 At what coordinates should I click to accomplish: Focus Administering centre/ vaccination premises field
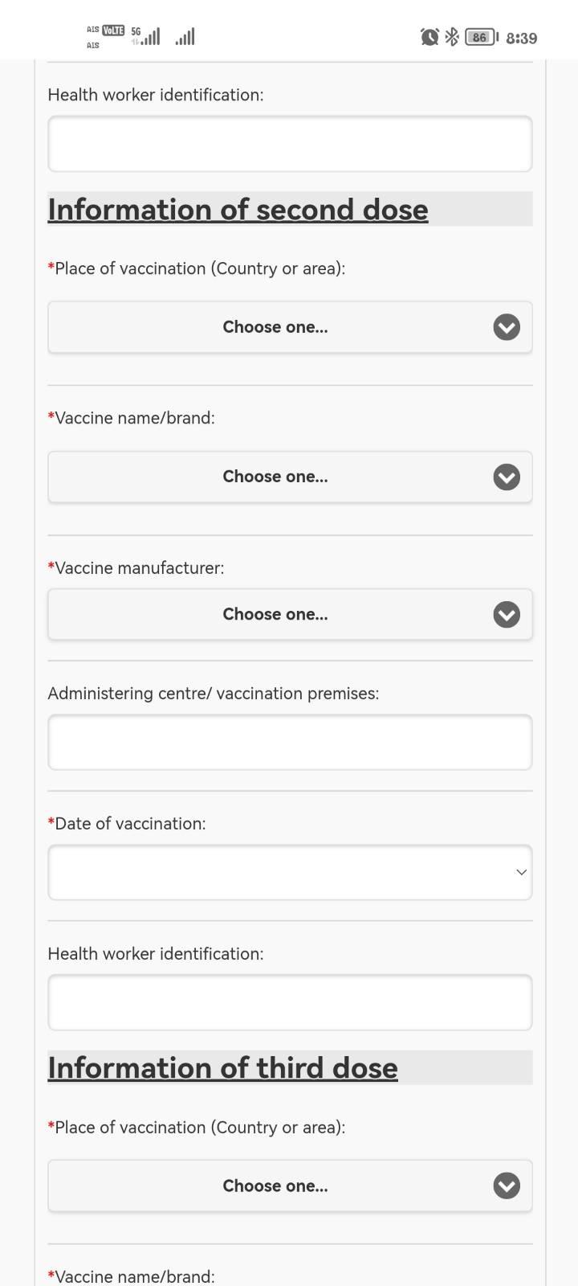click(290, 742)
